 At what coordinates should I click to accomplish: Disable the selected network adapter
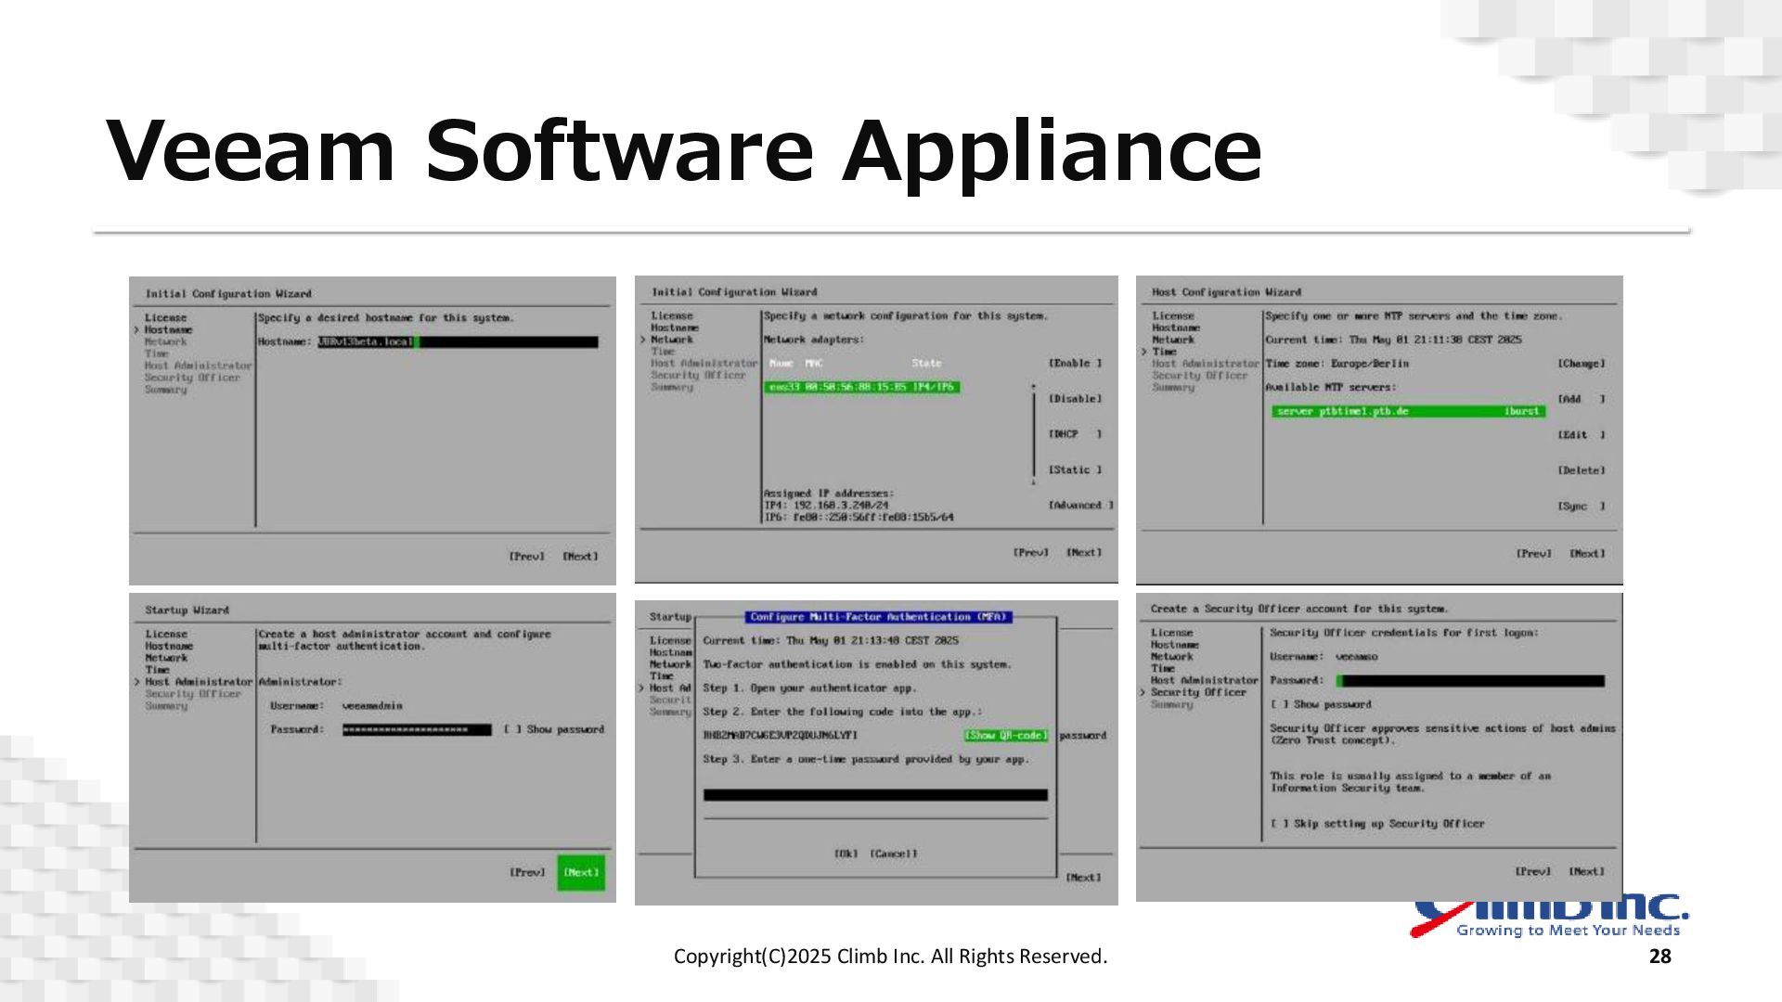(x=1075, y=399)
